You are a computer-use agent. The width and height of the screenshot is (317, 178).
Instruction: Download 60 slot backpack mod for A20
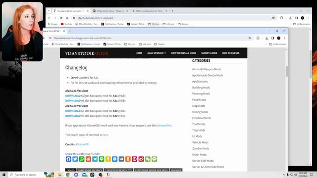73,111
